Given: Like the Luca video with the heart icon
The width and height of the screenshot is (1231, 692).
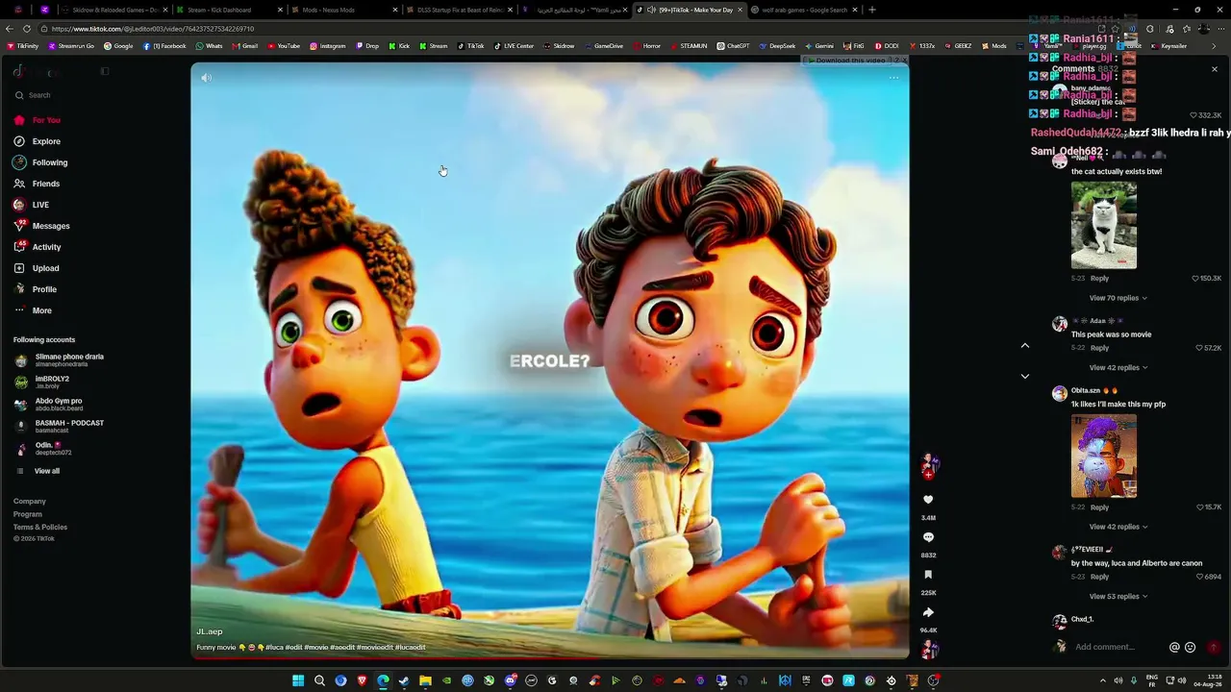Looking at the screenshot, I should 928,500.
